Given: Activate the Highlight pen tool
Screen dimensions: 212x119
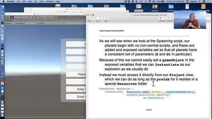Looking at the screenshot, I should pyautogui.click(x=161, y=18).
